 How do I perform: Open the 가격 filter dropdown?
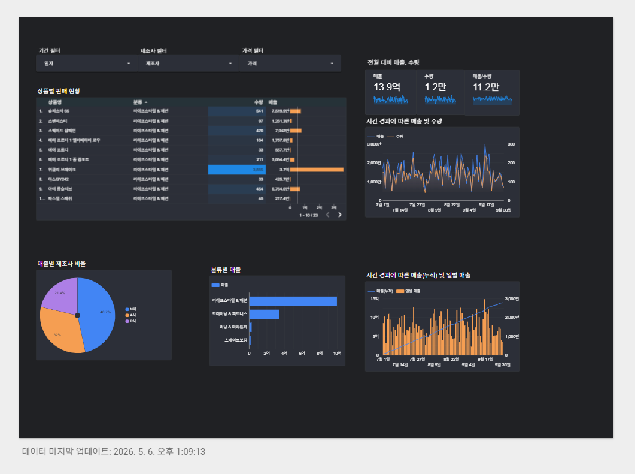pos(290,64)
